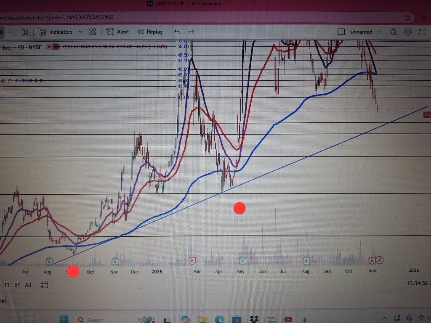Enter fullscreen chart mode
Image resolution: width=431 pixels, height=323 pixels.
(422, 32)
